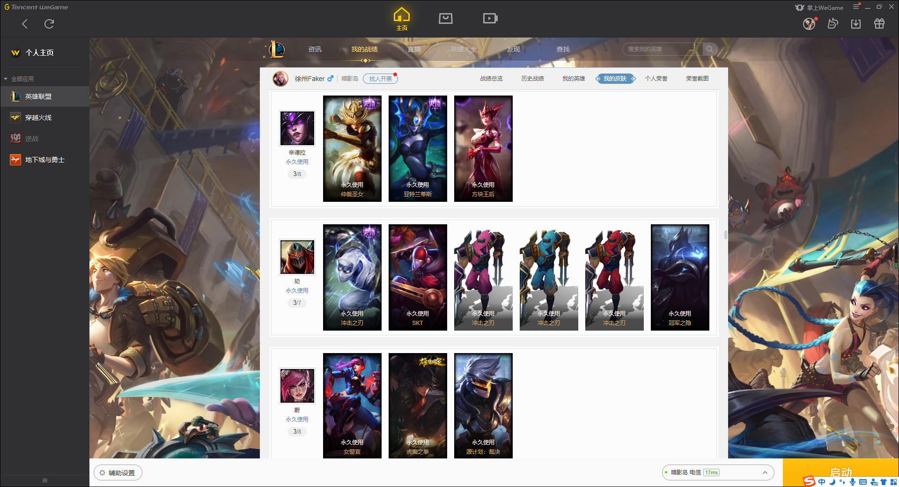Viewport: 899px width, 487px height.
Task: Open the 查找 tab
Action: [x=563, y=49]
